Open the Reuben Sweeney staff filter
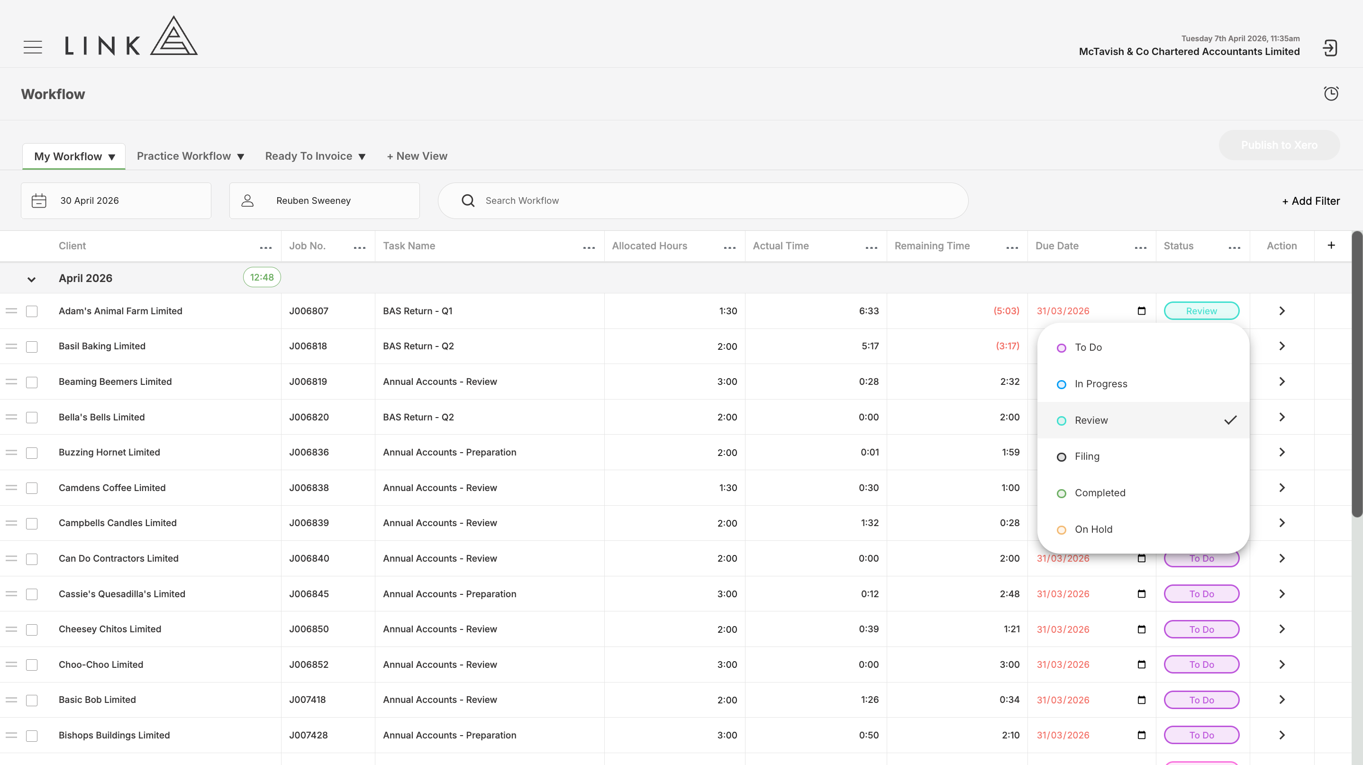This screenshot has width=1363, height=765. (x=324, y=200)
